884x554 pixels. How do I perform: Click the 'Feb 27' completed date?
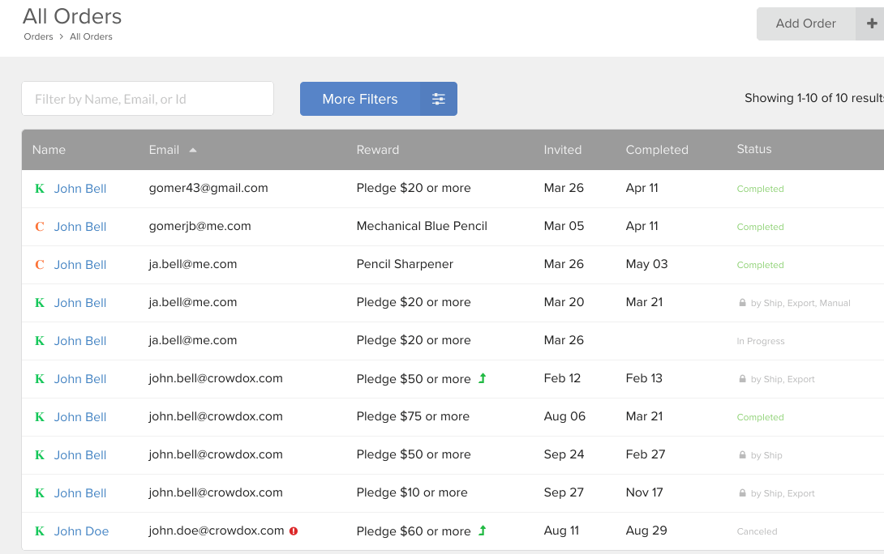coord(646,454)
